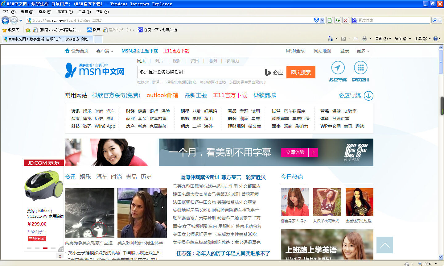
Task: Click the Help question mark icon
Action: pos(435,39)
